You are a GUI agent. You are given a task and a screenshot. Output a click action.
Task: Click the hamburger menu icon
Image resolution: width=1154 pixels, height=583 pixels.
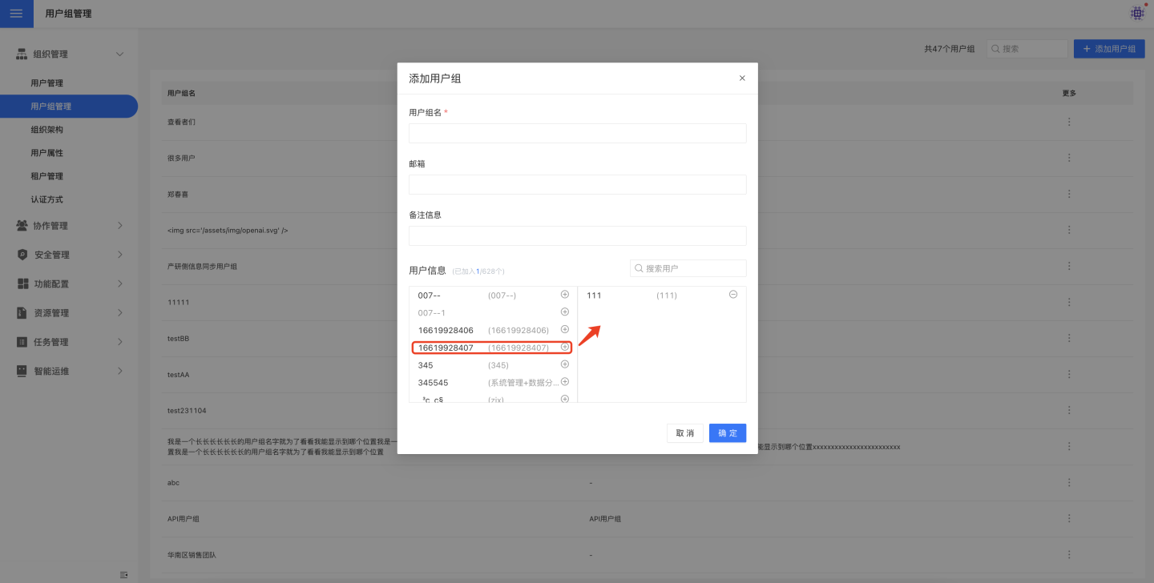click(x=16, y=14)
